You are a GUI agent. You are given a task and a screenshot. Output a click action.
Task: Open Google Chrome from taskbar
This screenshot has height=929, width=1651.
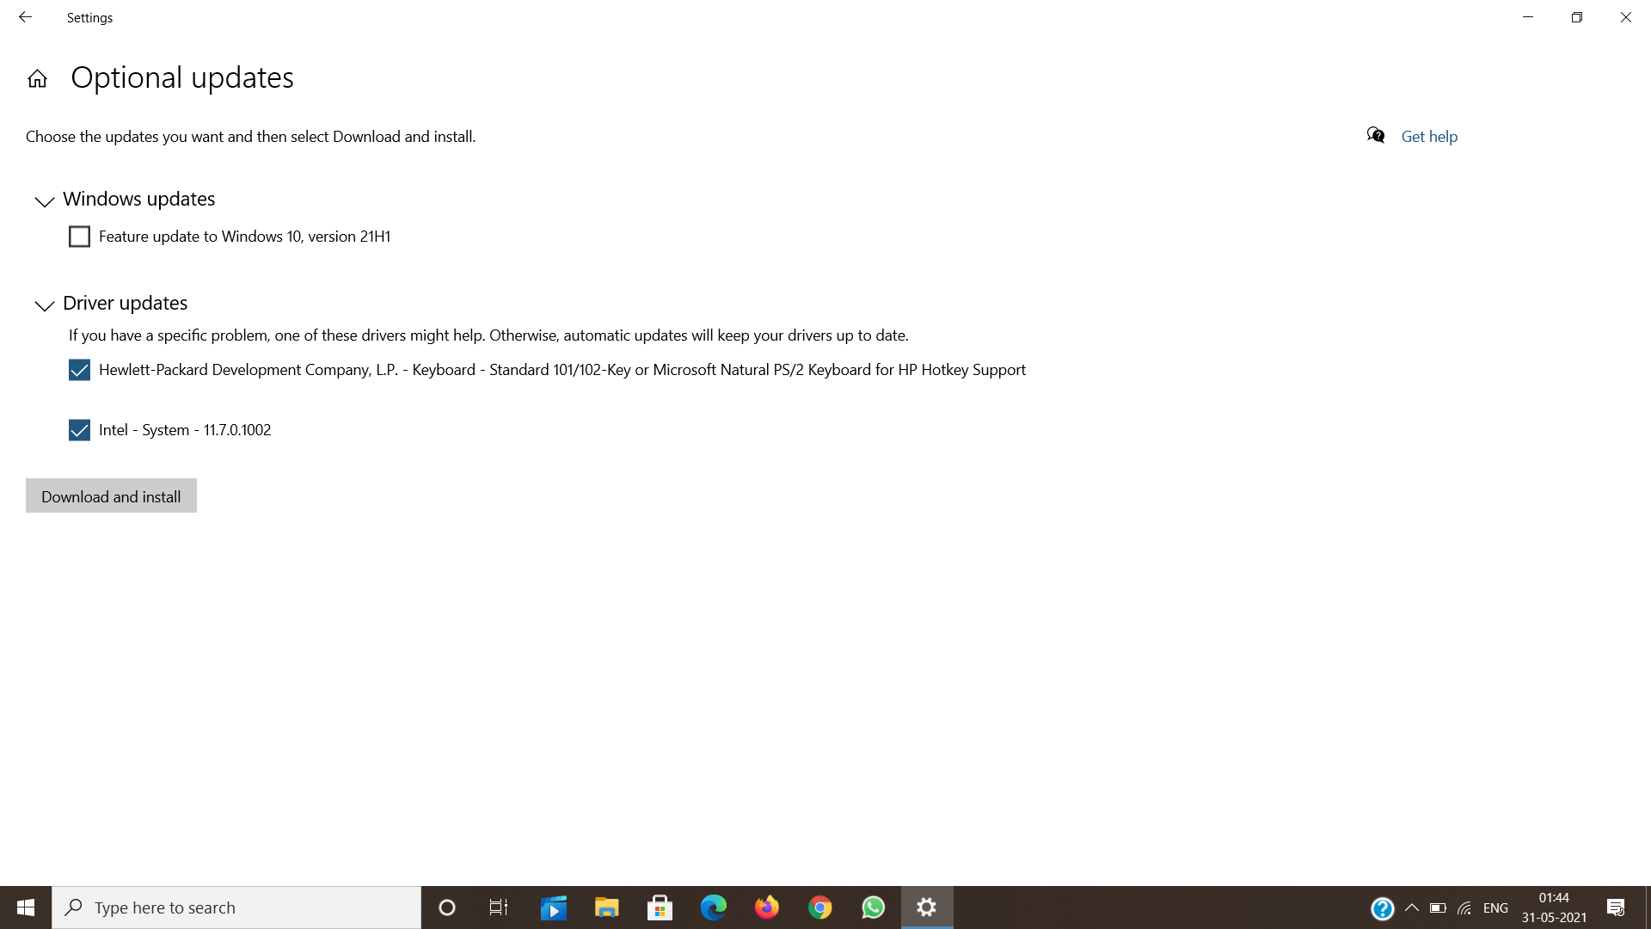pos(819,907)
